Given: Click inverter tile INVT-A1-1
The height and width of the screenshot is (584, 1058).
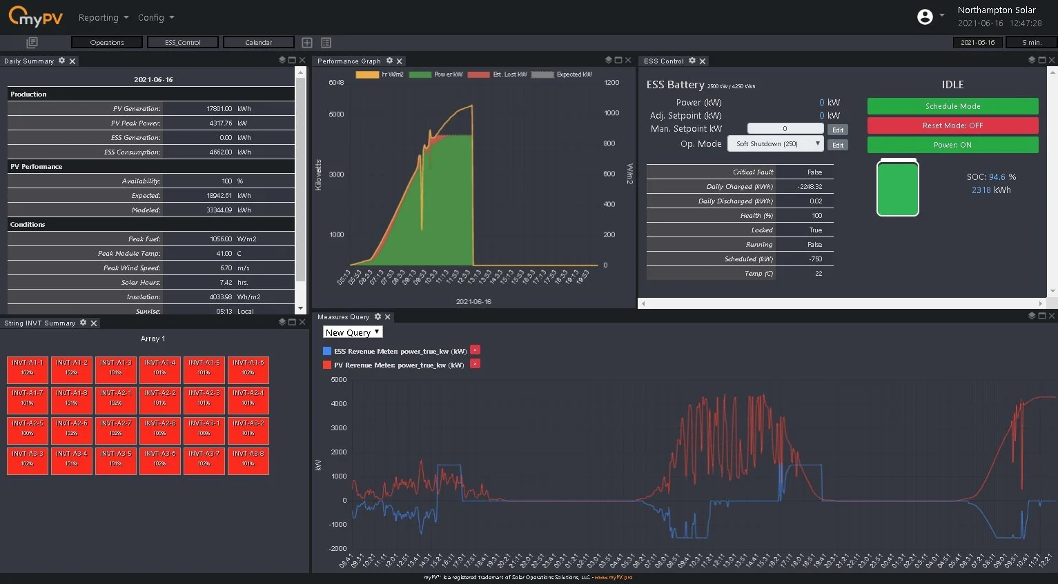Looking at the screenshot, I should pyautogui.click(x=28, y=370).
